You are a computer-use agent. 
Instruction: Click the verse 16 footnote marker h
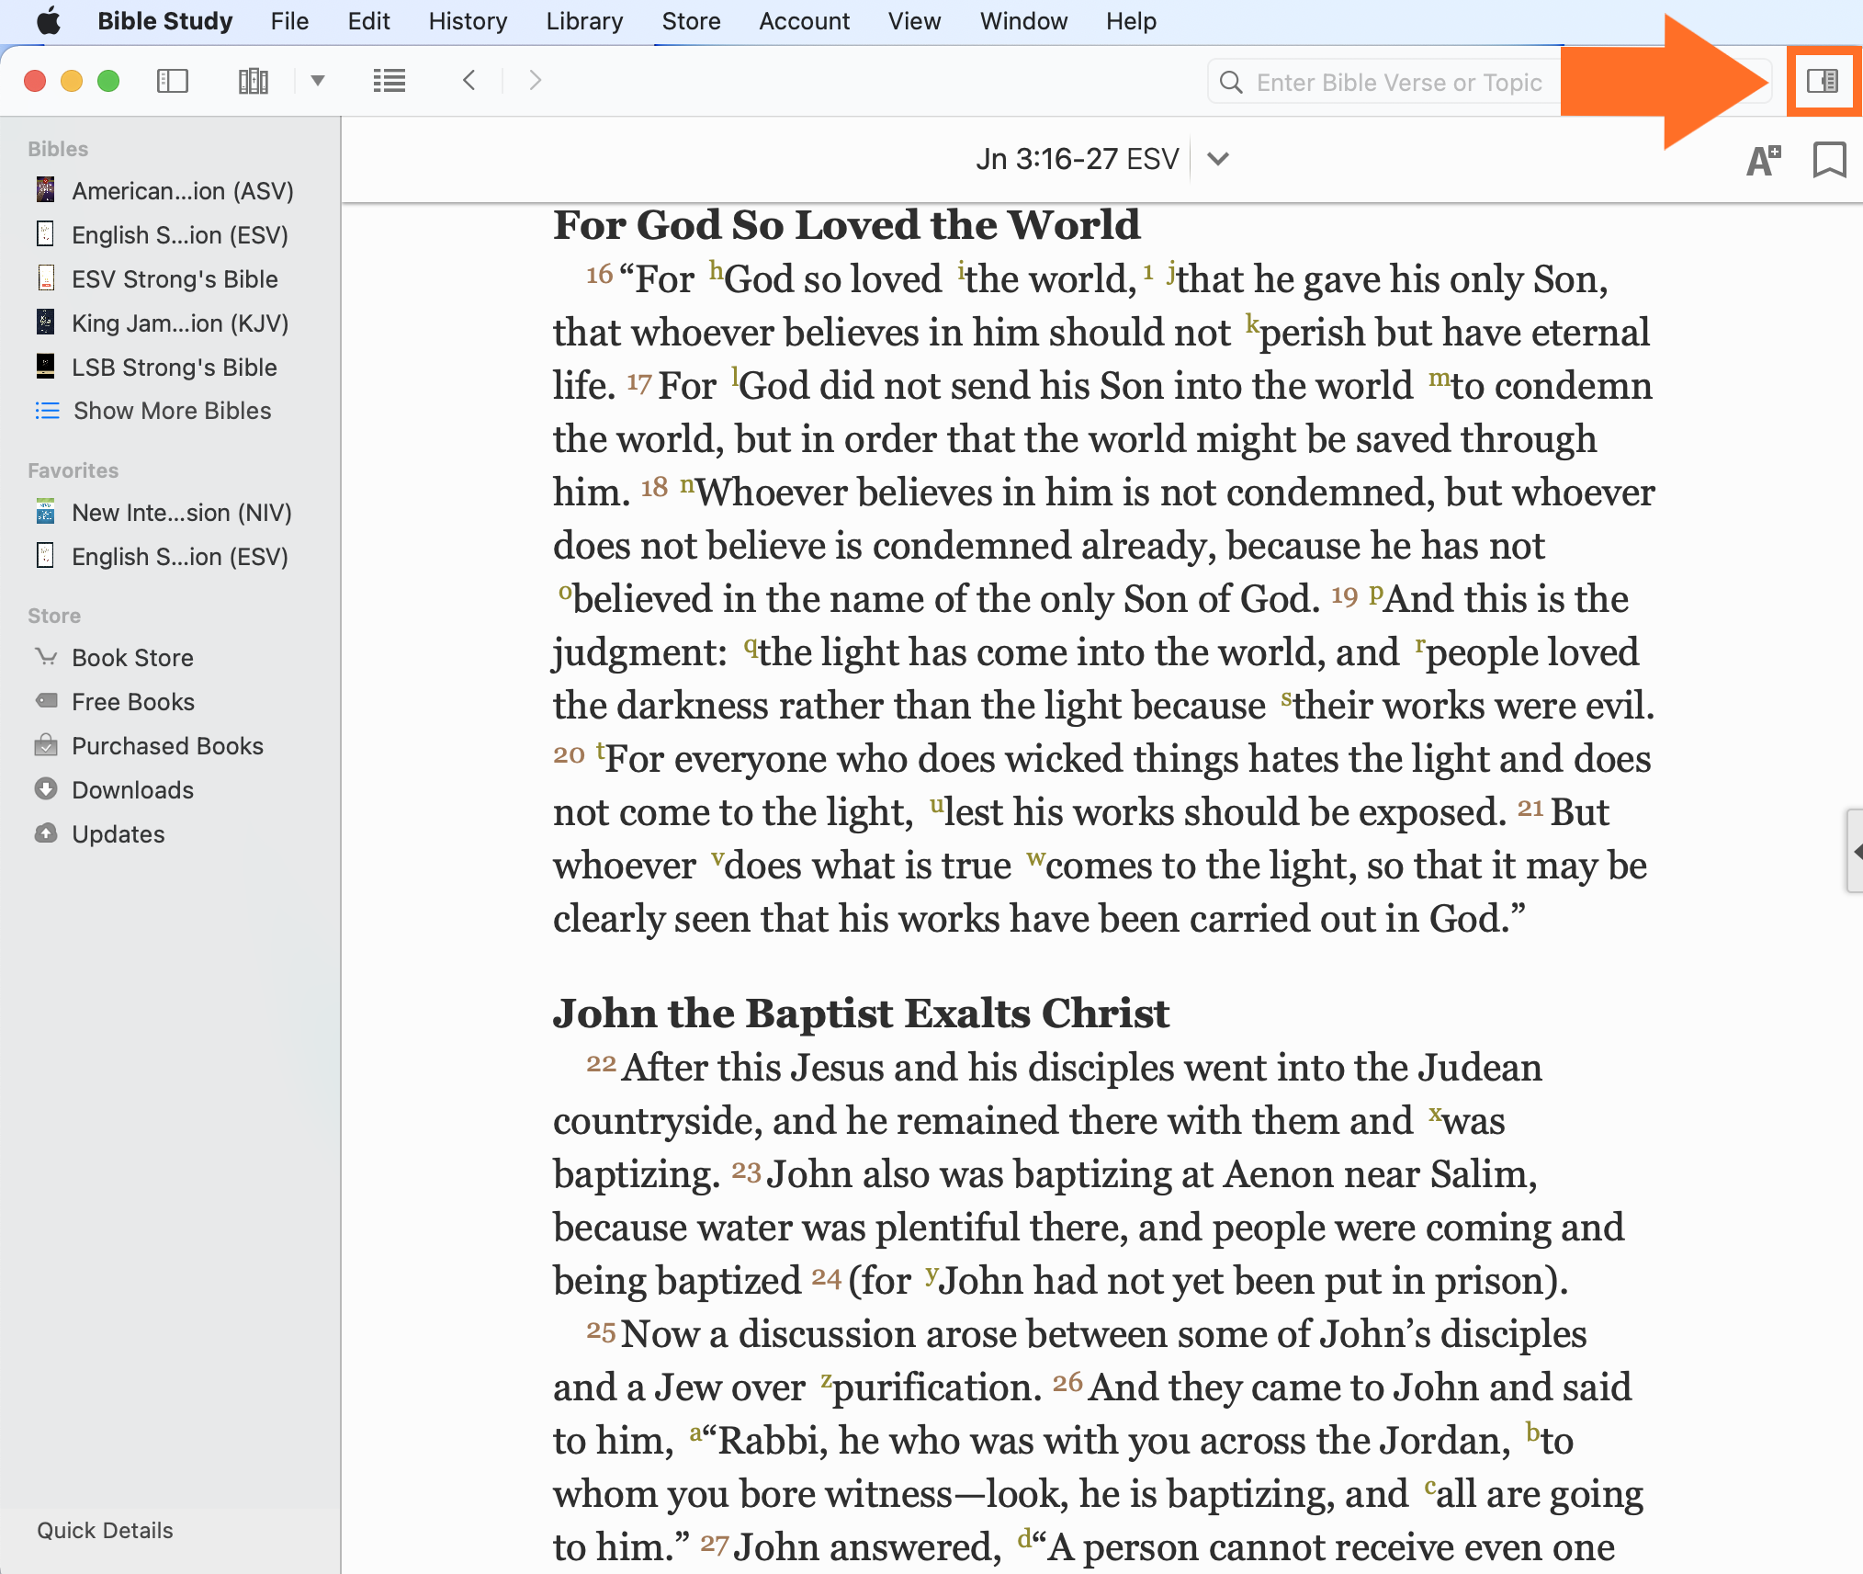click(716, 270)
